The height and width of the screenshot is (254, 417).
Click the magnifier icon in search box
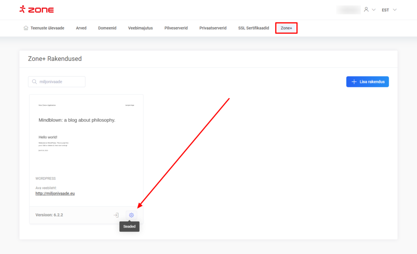(x=34, y=82)
